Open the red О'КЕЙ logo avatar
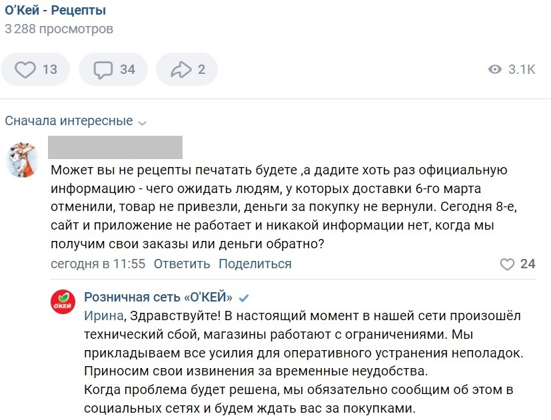This screenshot has width=551, height=420. click(x=63, y=303)
